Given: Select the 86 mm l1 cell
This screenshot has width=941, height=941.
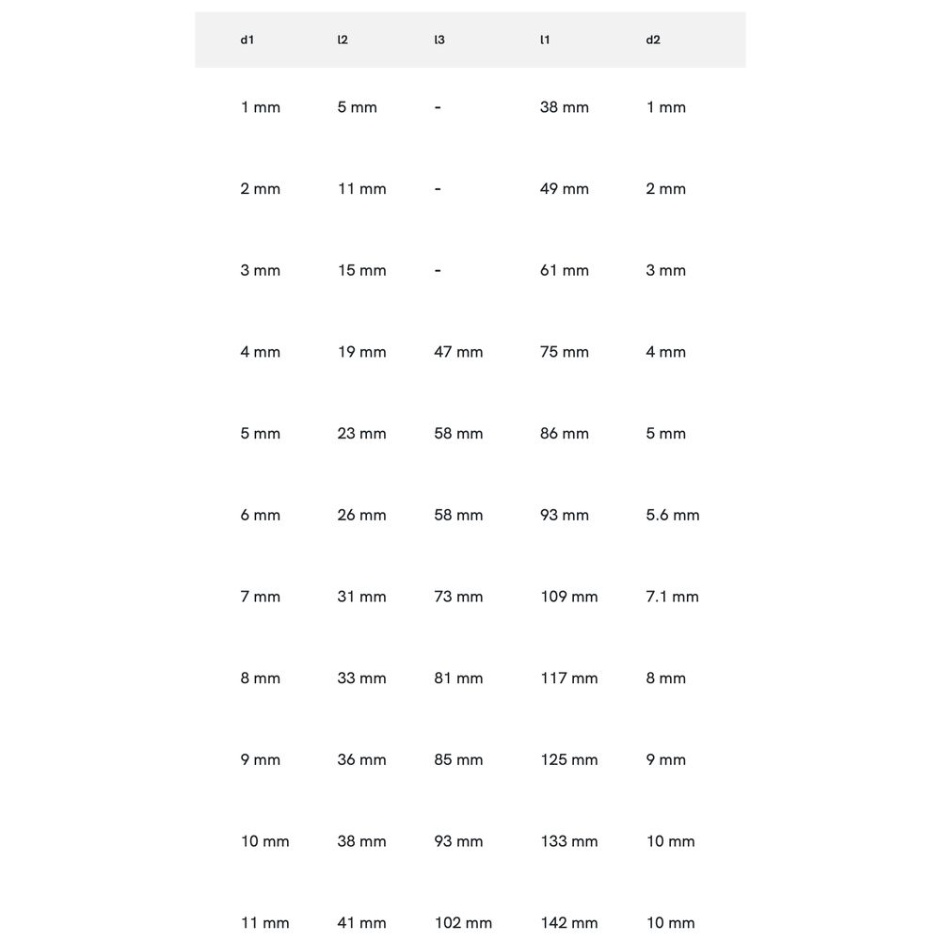Looking at the screenshot, I should [x=565, y=434].
